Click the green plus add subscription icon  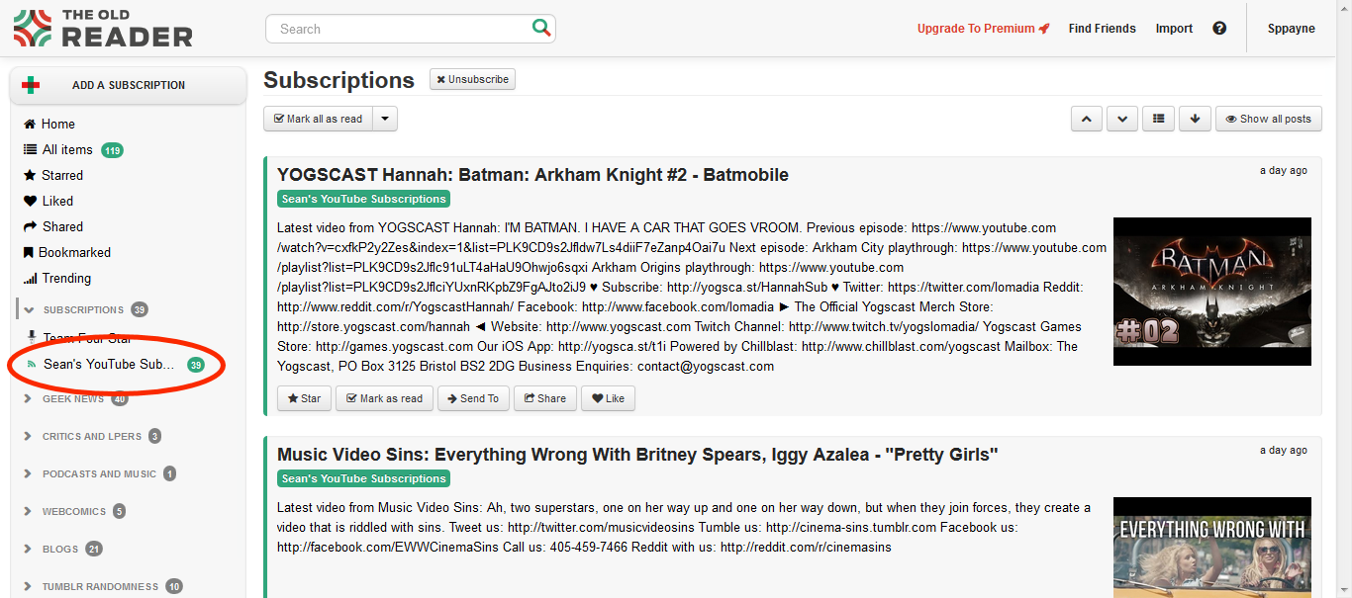pyautogui.click(x=31, y=85)
